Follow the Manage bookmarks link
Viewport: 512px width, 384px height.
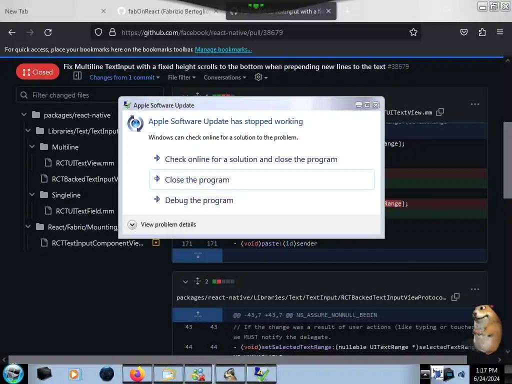tap(223, 49)
